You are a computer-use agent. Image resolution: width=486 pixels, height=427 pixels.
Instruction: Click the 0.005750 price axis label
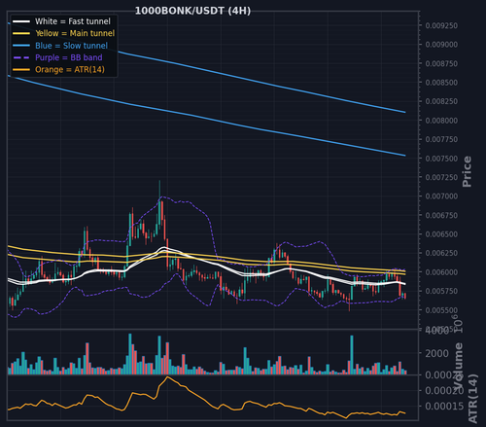click(x=441, y=291)
